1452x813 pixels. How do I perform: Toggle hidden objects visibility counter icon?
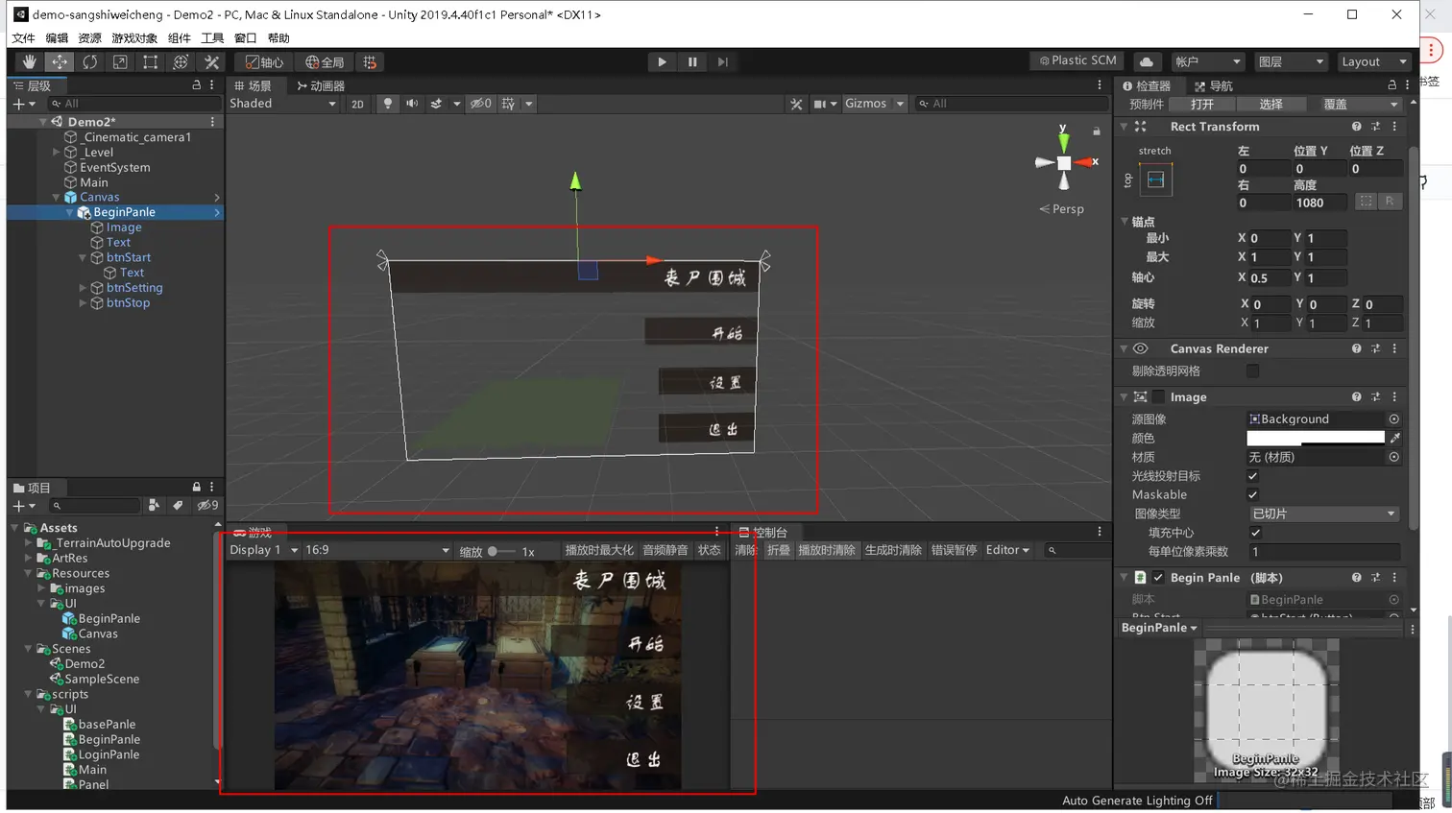pyautogui.click(x=480, y=104)
